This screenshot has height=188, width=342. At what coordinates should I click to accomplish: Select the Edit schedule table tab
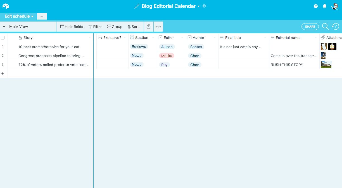pos(18,16)
